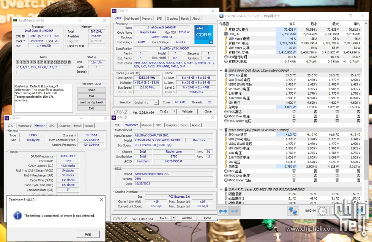Screen dimensions: 372x242
Task: Click the icon beside 累积CPU电能
Action: click(226, 61)
